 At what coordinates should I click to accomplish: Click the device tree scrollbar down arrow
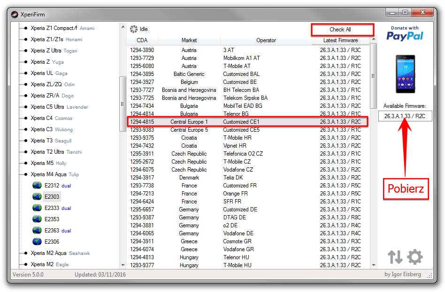123,265
